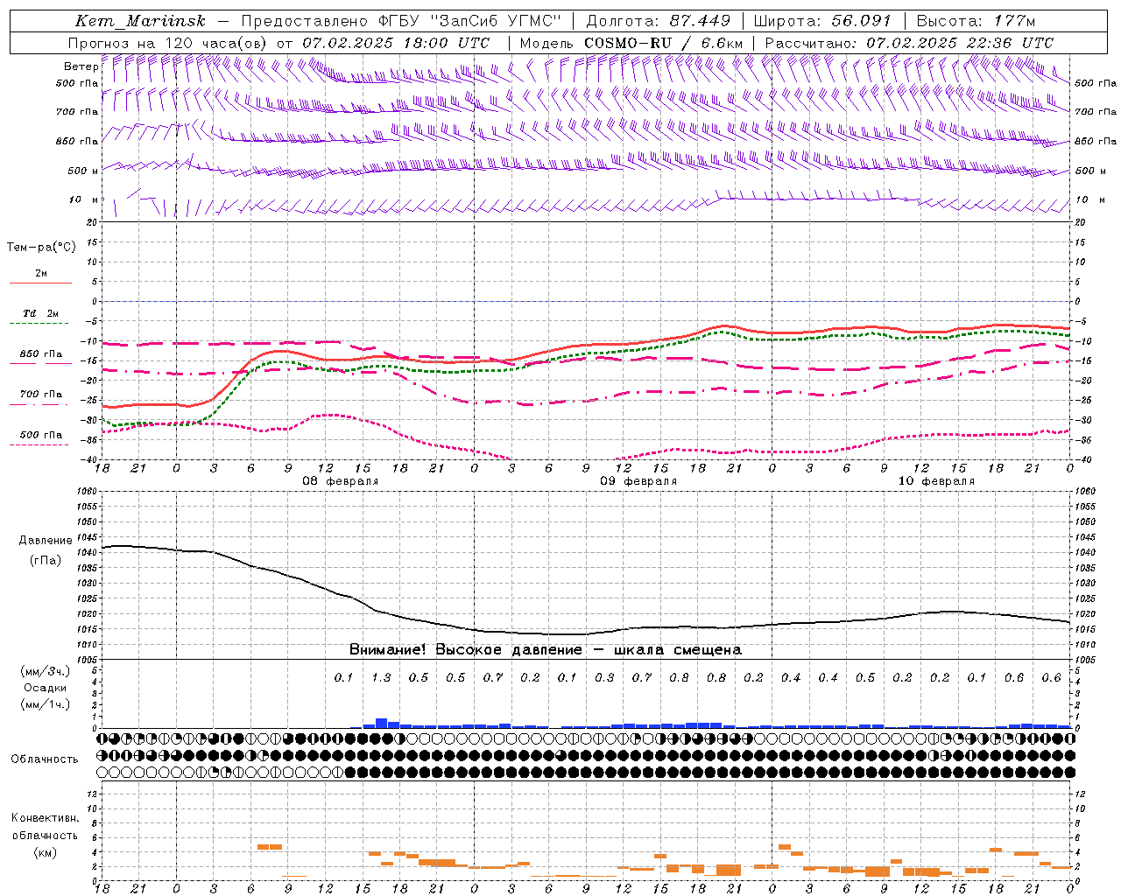Select the Рассчитано: 07.02.2025 22:36 UTC timestamp
Image resolution: width=1121 pixels, height=896 pixels.
(909, 43)
